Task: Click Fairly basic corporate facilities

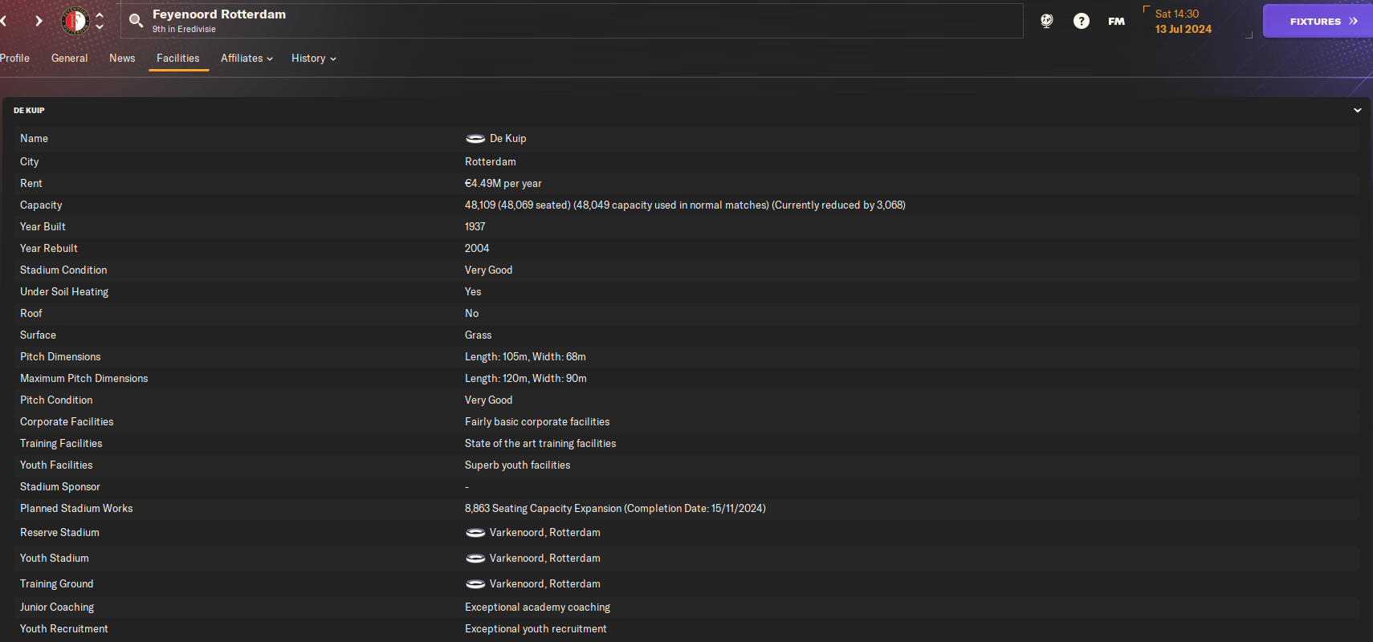Action: pyautogui.click(x=537, y=422)
